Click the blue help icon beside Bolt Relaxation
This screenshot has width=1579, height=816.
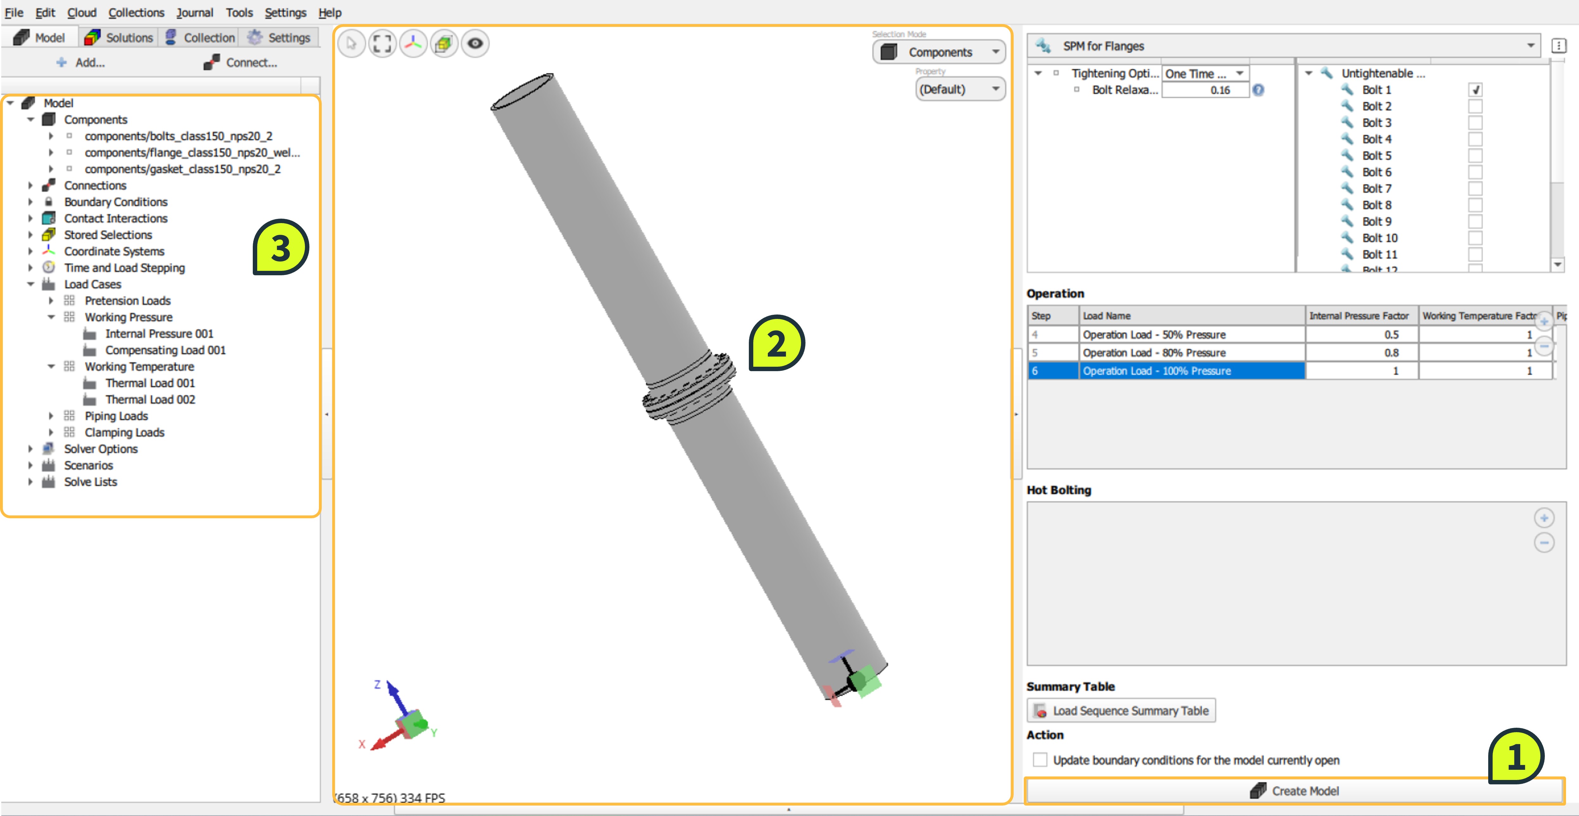click(1258, 90)
